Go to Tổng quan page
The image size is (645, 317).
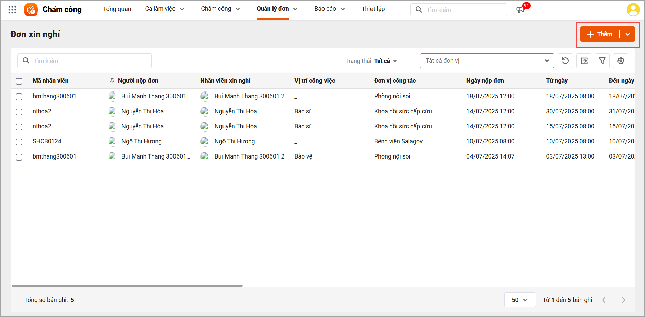[117, 9]
